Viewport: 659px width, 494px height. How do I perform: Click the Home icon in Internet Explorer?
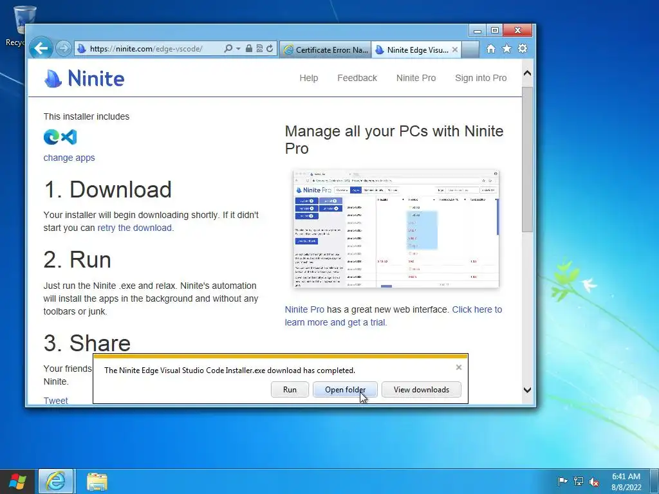[x=490, y=49]
